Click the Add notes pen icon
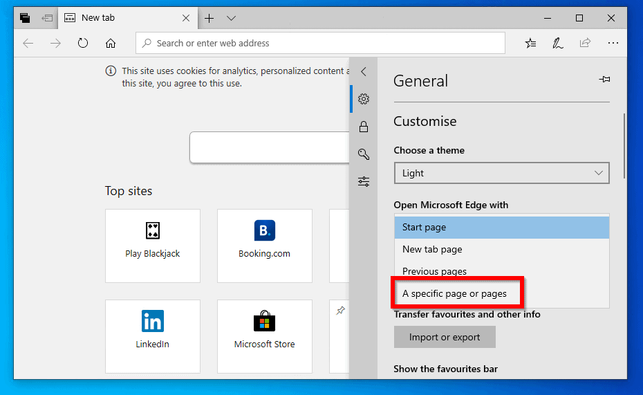Viewport: 643px width, 395px height. click(x=558, y=43)
